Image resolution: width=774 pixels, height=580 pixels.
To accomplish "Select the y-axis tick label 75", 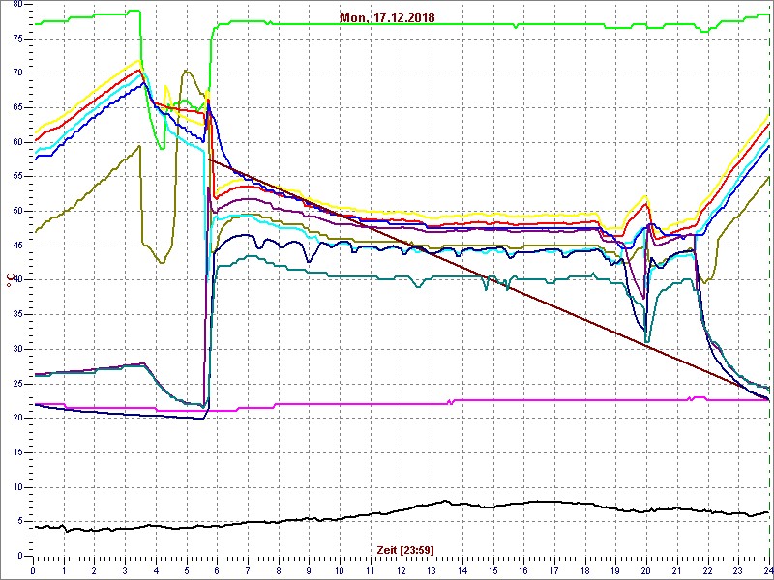I will click(16, 39).
